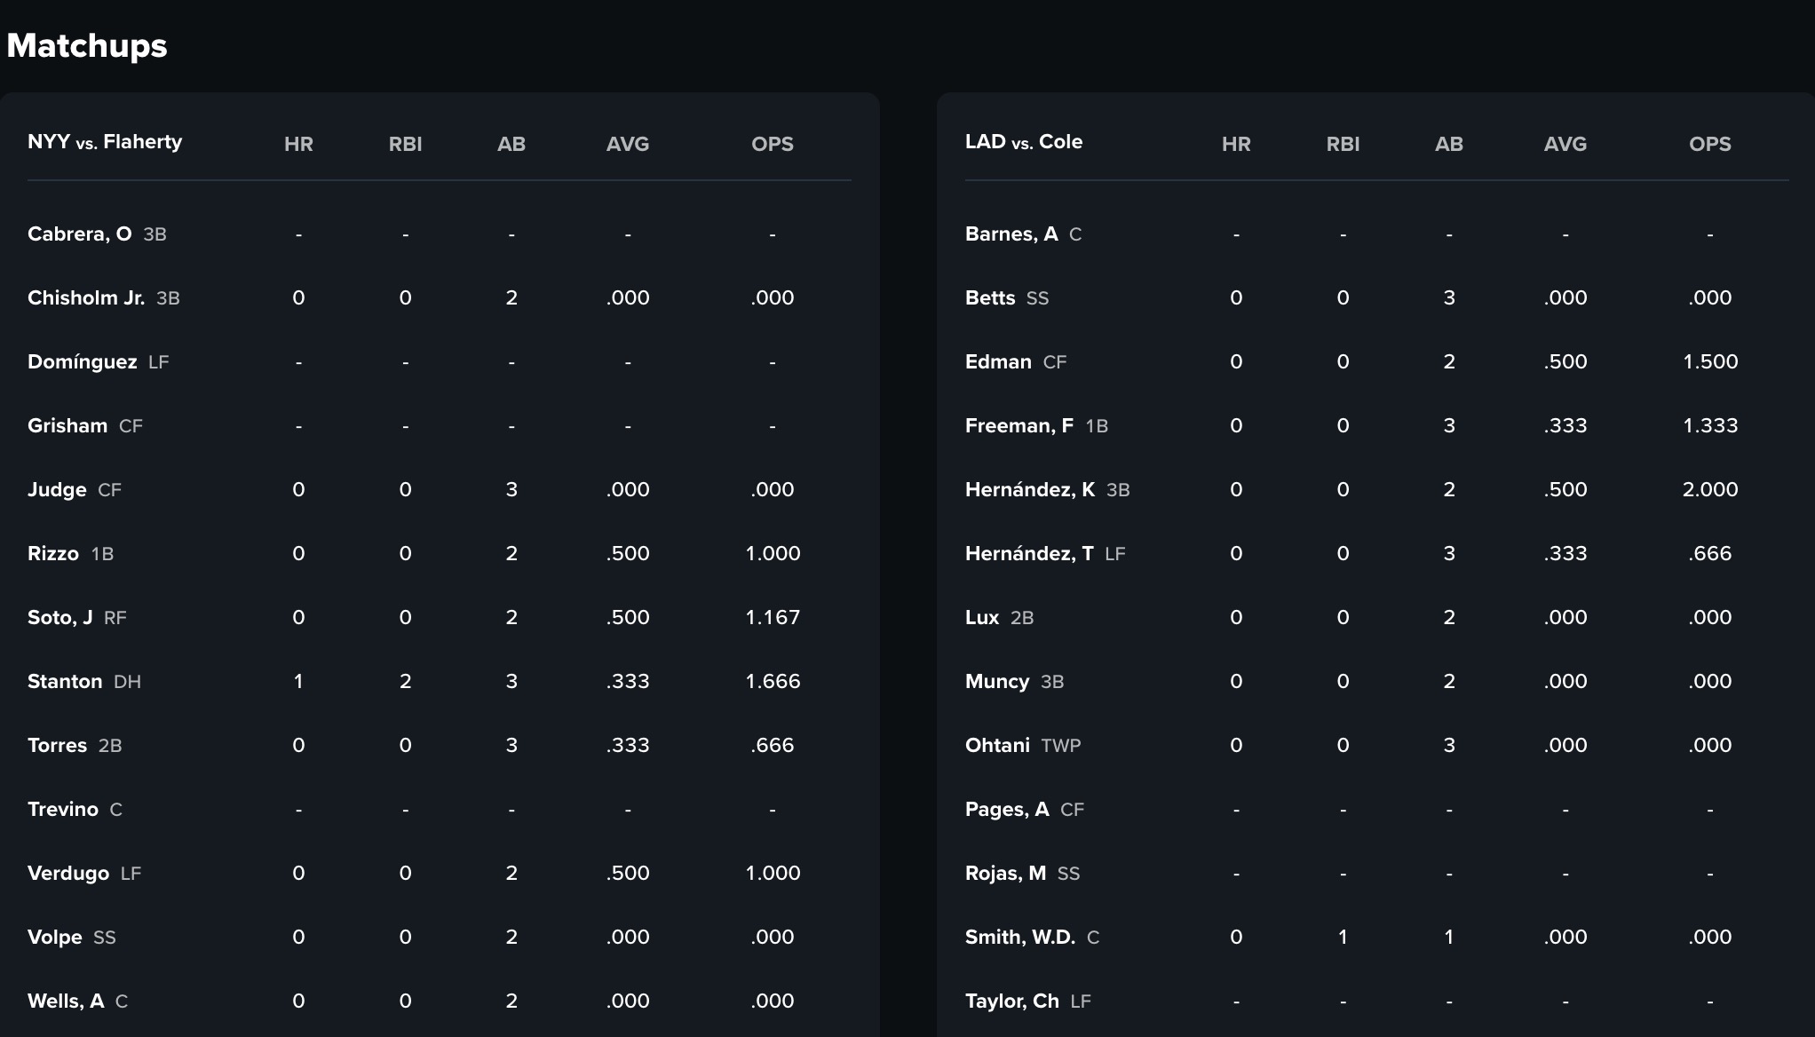The height and width of the screenshot is (1037, 1815).
Task: Click OPS column header in NYY table
Action: (x=773, y=144)
